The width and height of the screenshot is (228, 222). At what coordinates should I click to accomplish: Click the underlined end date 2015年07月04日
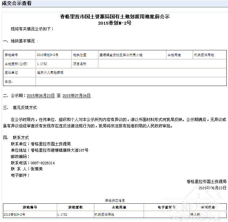click(76, 96)
